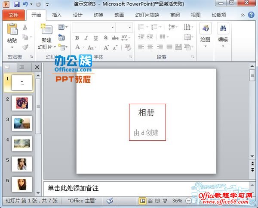Click the Paste (粘贴) clipboard icon
Image resolution: width=258 pixels, height=208 pixels.
[12, 30]
